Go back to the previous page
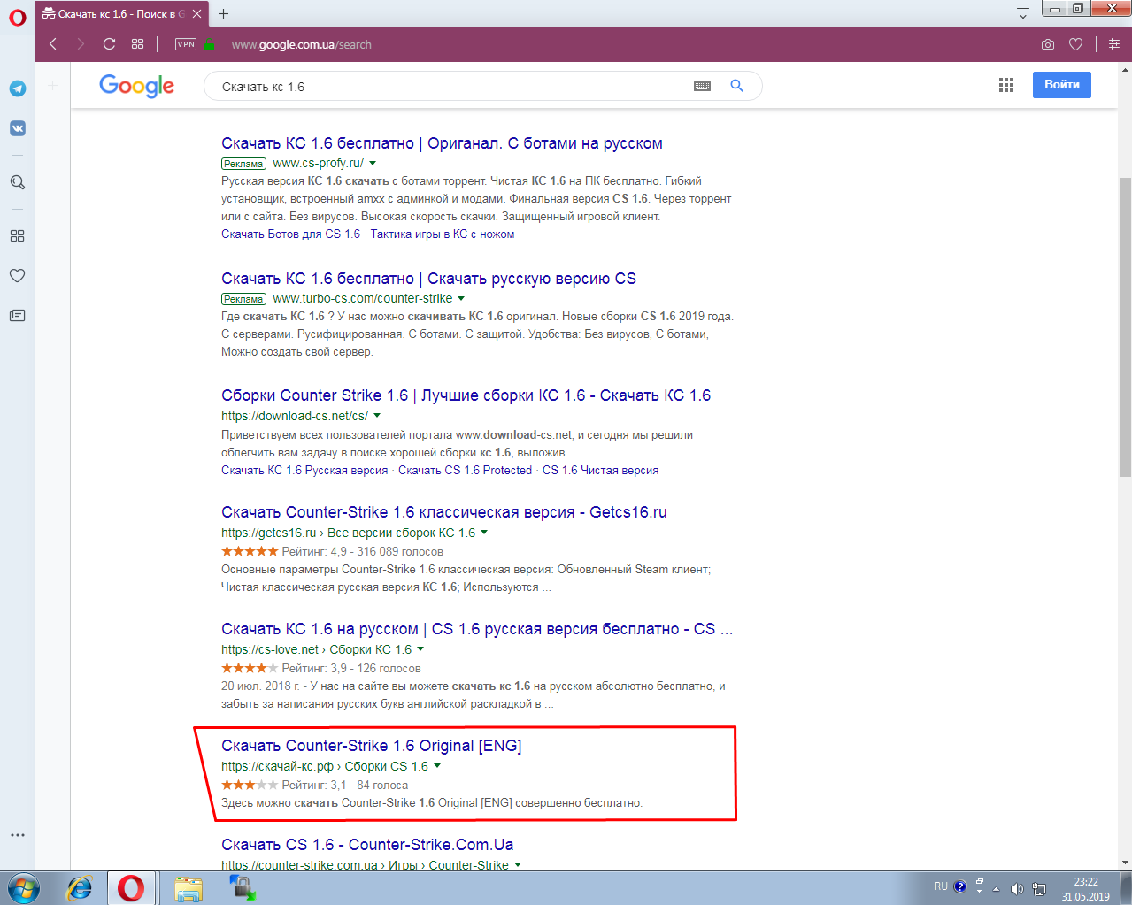This screenshot has height=905, width=1132. coord(53,44)
